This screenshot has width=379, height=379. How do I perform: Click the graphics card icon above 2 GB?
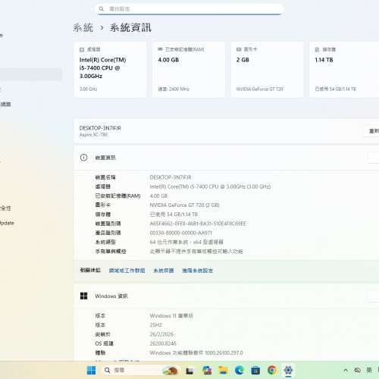point(239,49)
